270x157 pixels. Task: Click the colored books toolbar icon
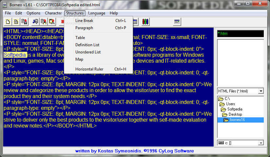pos(145,22)
